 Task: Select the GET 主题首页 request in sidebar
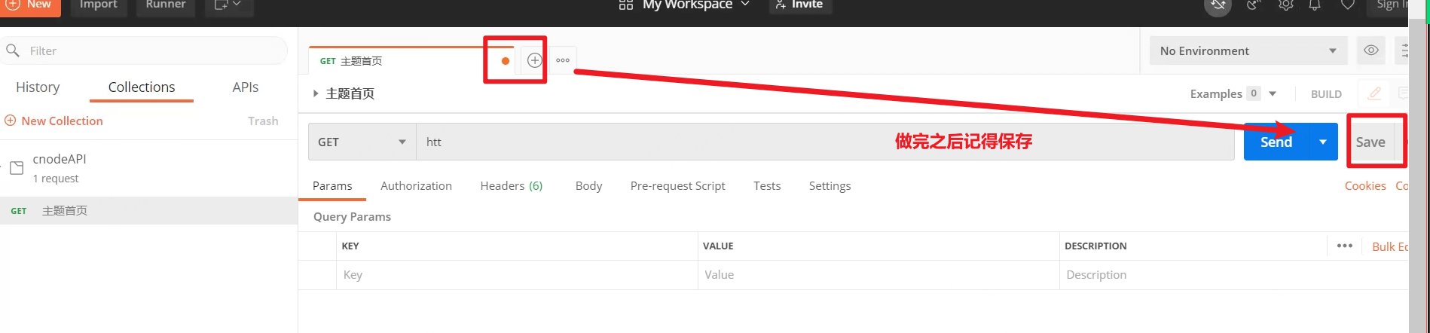point(65,211)
